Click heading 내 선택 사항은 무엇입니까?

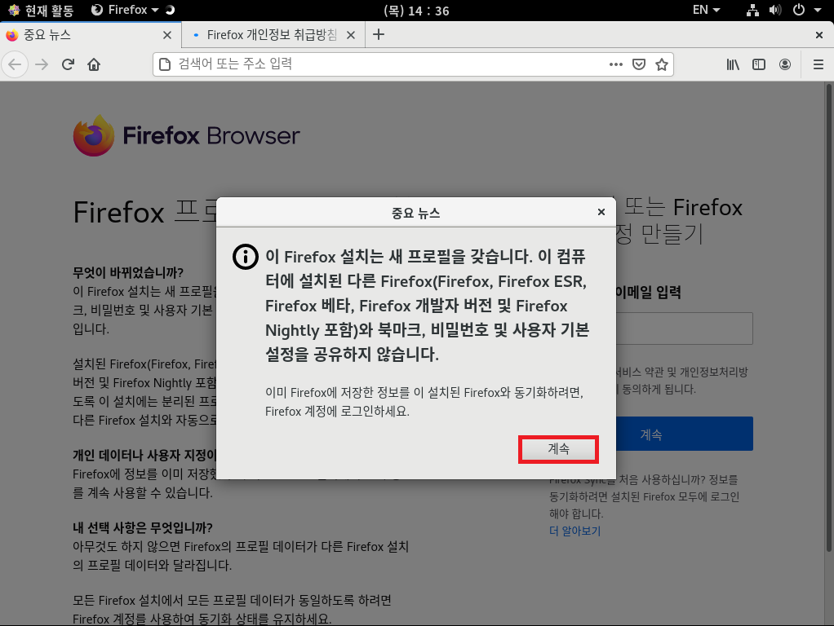[143, 527]
